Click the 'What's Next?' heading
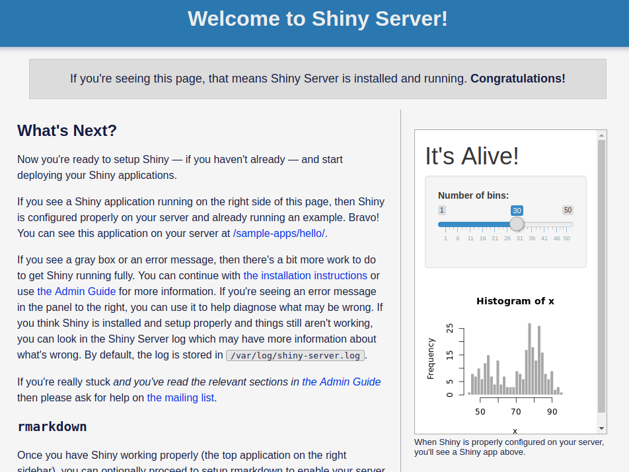This screenshot has height=472, width=629. pos(67,131)
